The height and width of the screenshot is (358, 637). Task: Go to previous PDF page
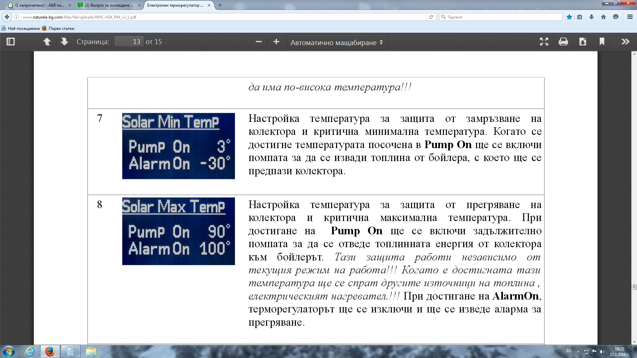click(47, 42)
